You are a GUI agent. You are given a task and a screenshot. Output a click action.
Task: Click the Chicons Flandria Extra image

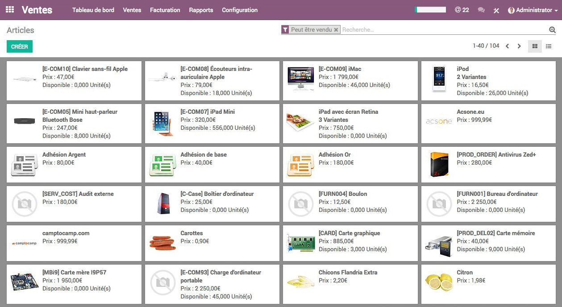(301, 282)
